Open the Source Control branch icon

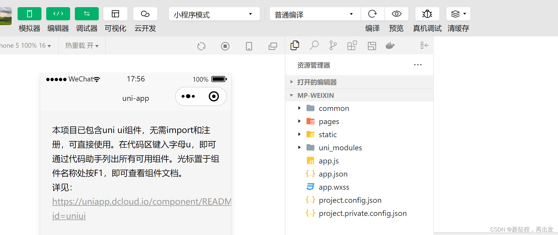[x=333, y=46]
